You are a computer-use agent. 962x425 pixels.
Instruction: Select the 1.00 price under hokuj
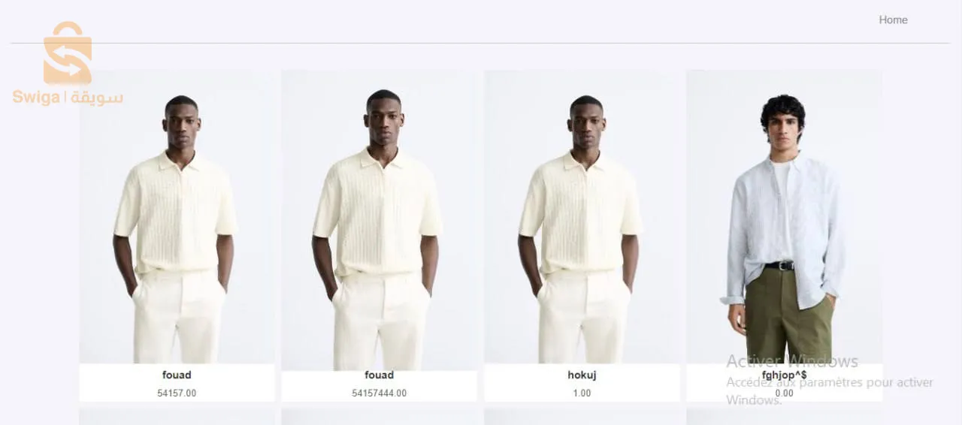coord(582,393)
